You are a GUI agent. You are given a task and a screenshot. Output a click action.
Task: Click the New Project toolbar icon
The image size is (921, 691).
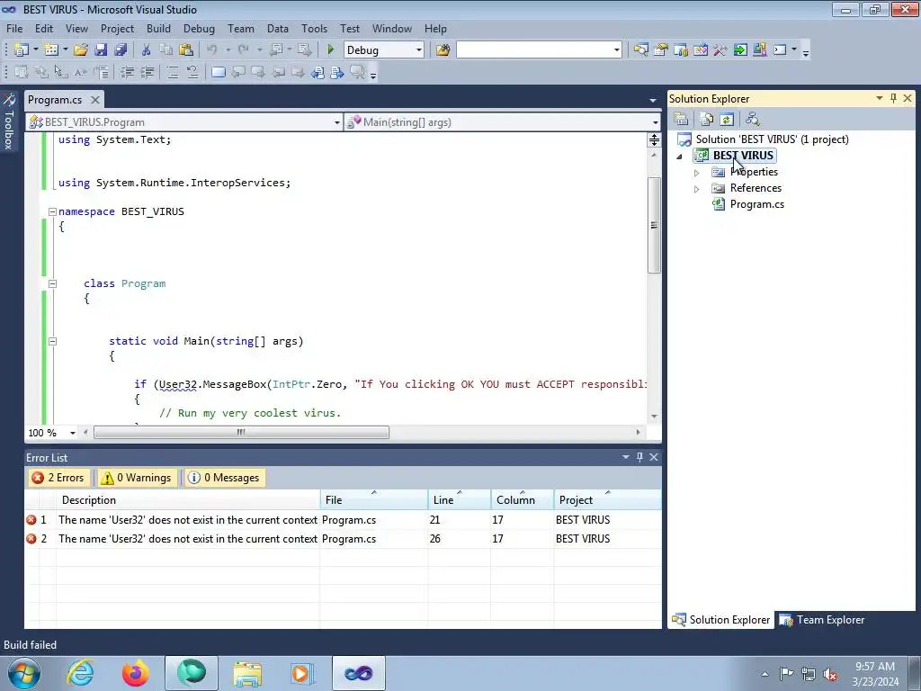[22, 50]
